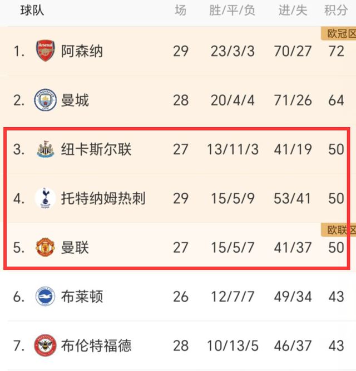Image resolution: width=356 pixels, height=371 pixels.
Task: Select the 托特纳姆热刺 team name
Action: (x=103, y=198)
